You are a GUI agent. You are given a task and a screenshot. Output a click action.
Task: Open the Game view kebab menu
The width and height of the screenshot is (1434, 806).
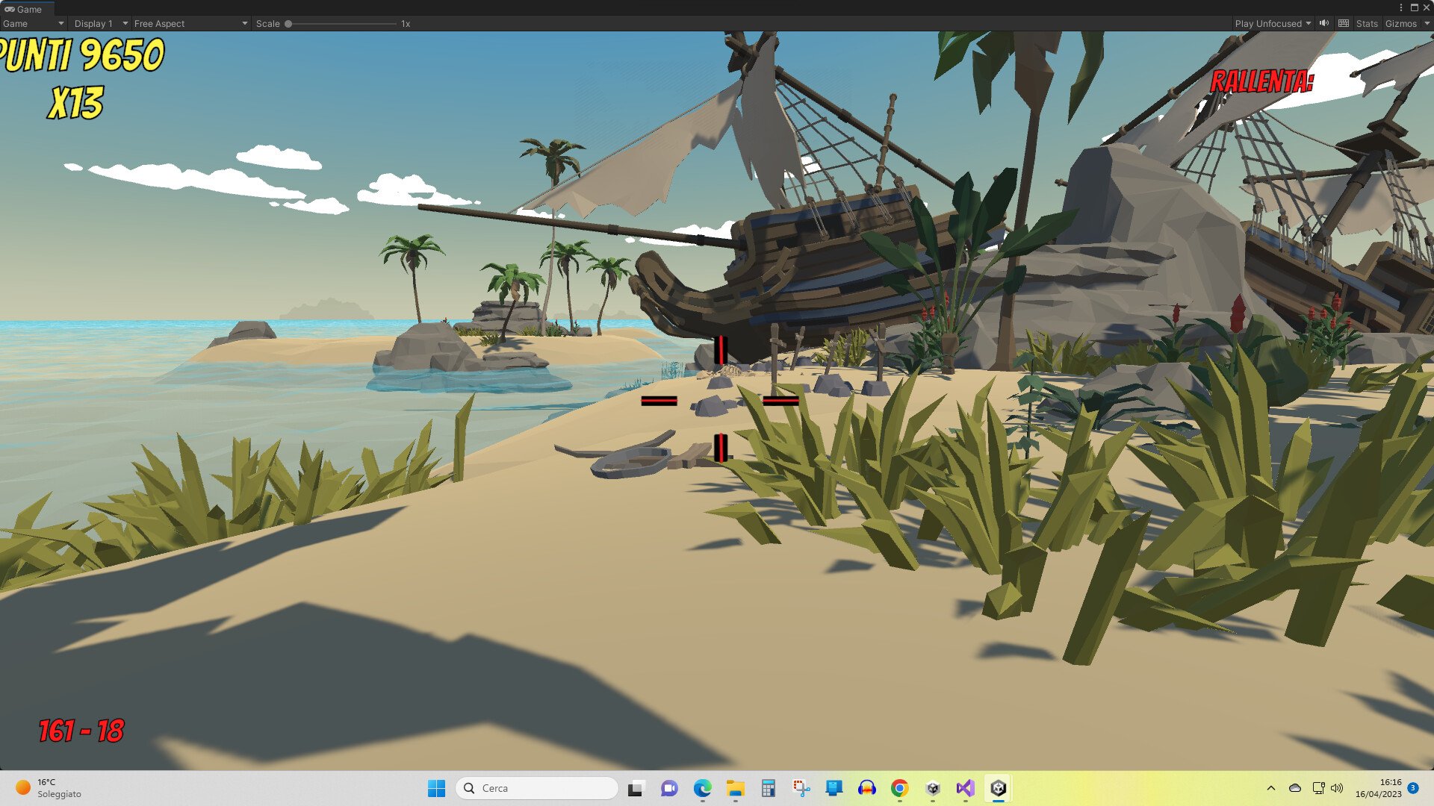tap(1401, 8)
